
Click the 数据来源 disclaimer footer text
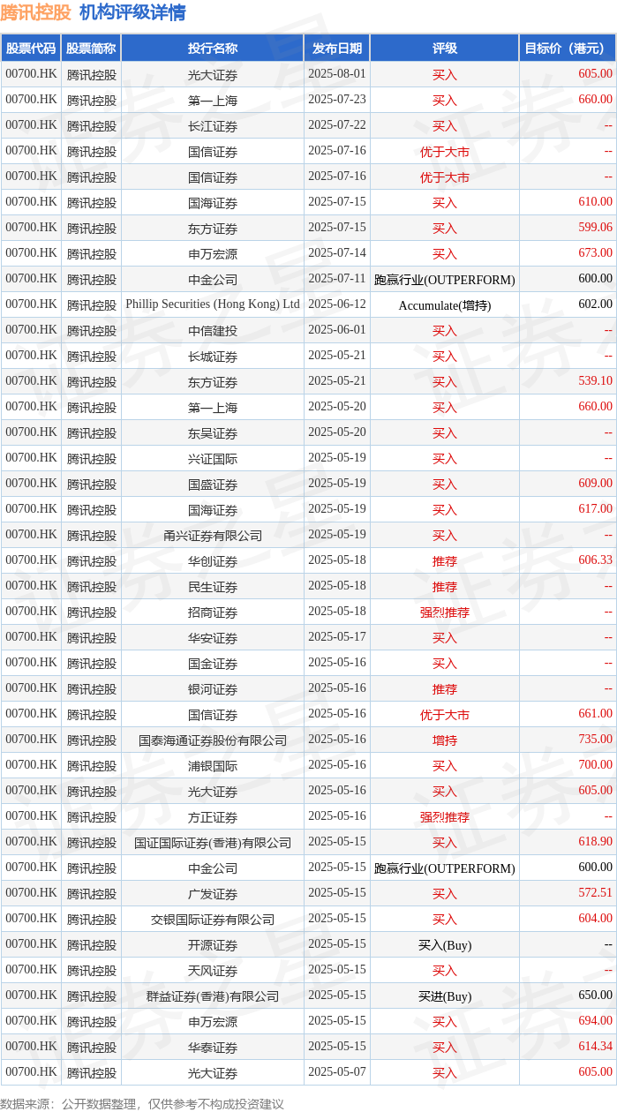click(142, 1103)
